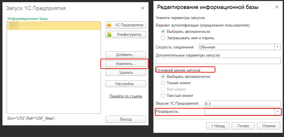Screen dimensions: 284x137
Task: Click the < Назад button
Action: coord(218,126)
